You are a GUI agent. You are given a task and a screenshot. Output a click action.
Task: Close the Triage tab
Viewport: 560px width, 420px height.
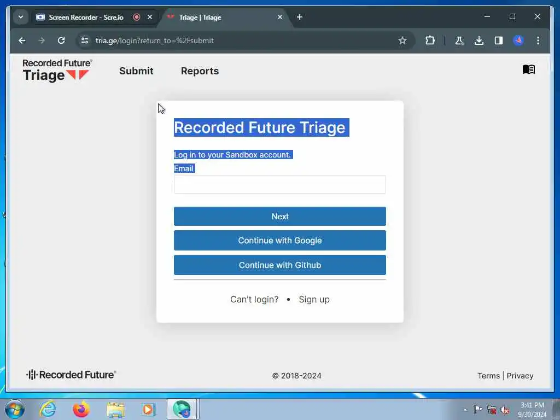[x=280, y=17]
